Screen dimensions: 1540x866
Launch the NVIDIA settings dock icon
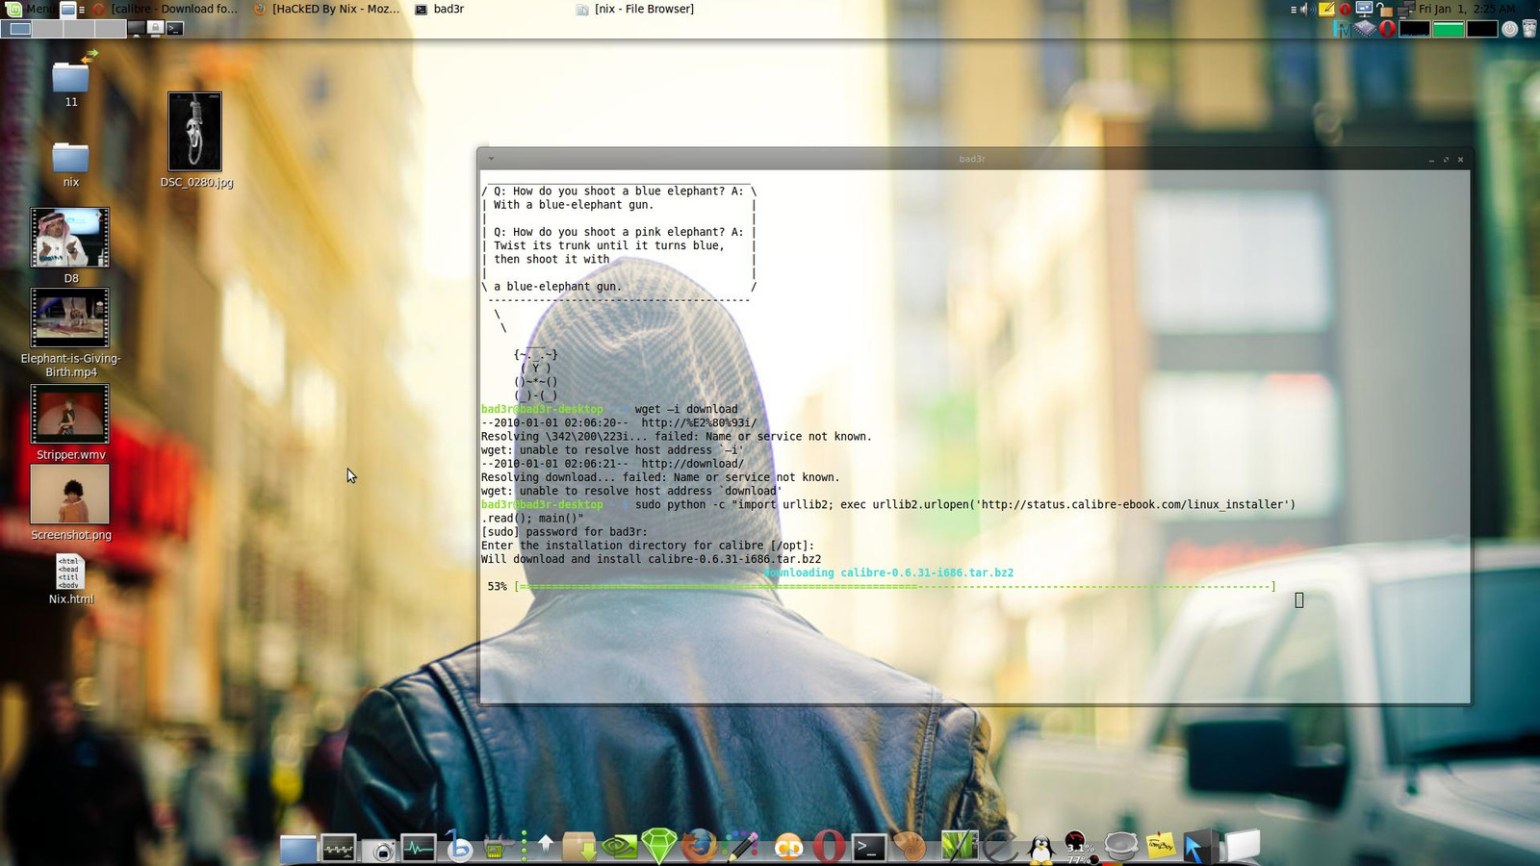(x=620, y=847)
